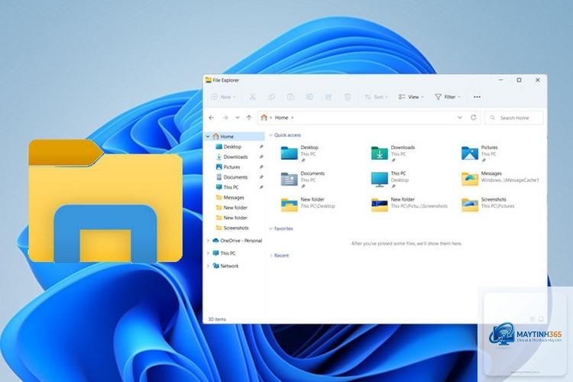Click the Cut scissors icon in toolbar
This screenshot has width=573, height=382.
(x=252, y=97)
